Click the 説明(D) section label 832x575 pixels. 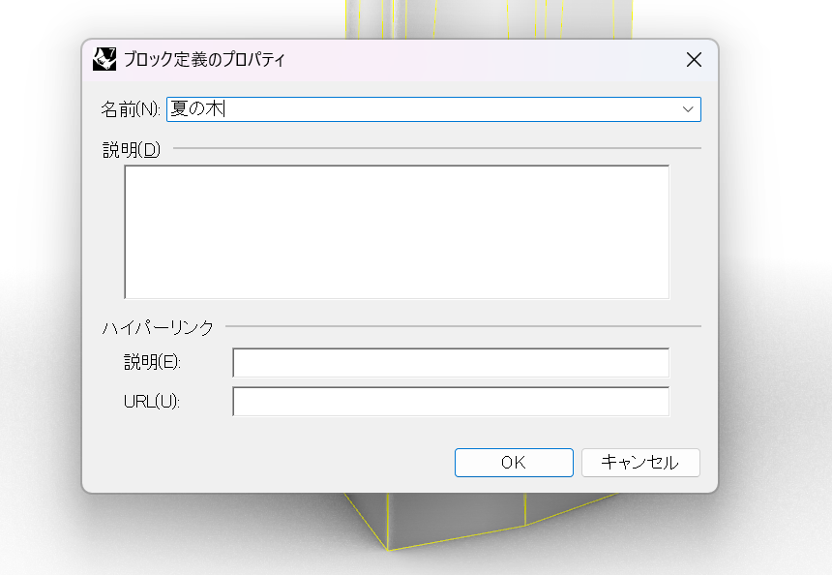131,150
